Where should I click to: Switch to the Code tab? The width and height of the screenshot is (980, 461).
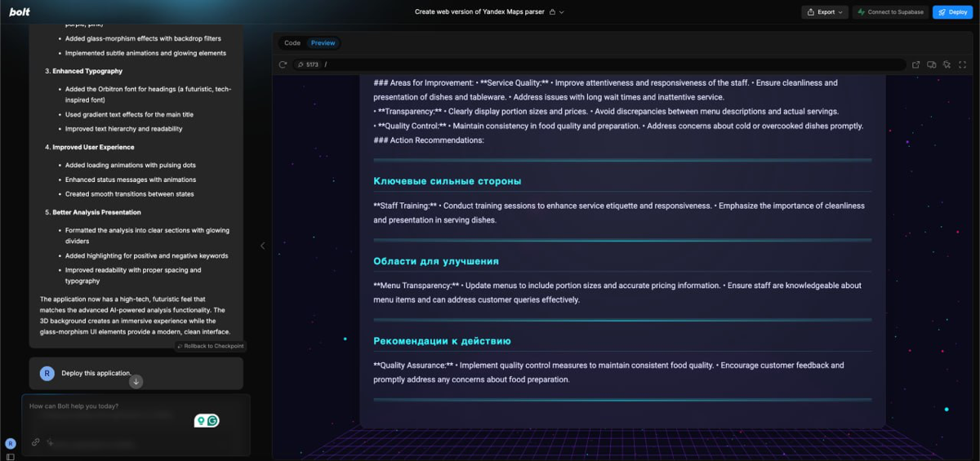(x=292, y=43)
